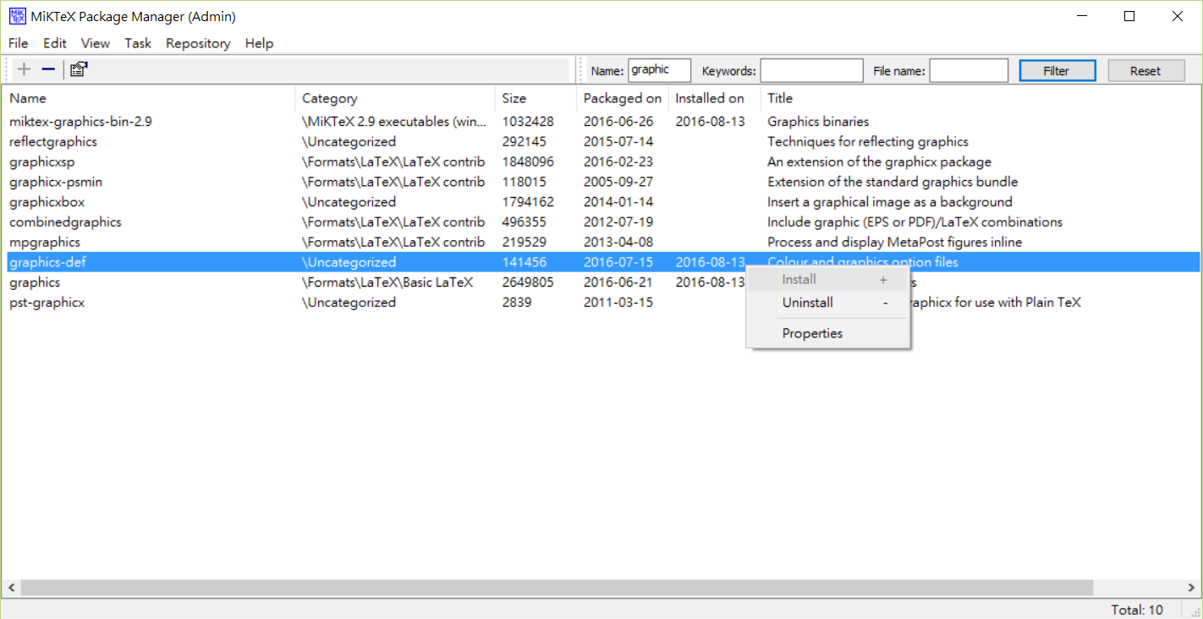Select the graphicxbox package row
This screenshot has width=1203, height=619.
point(601,202)
